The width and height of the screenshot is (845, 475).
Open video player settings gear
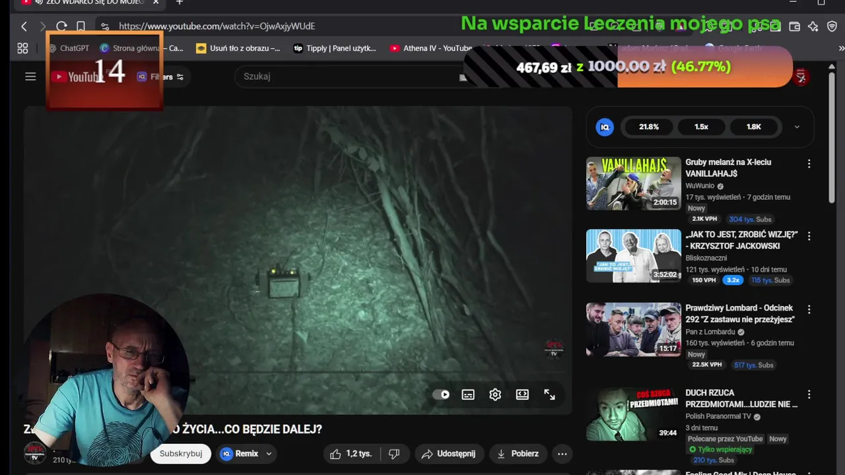pos(495,395)
